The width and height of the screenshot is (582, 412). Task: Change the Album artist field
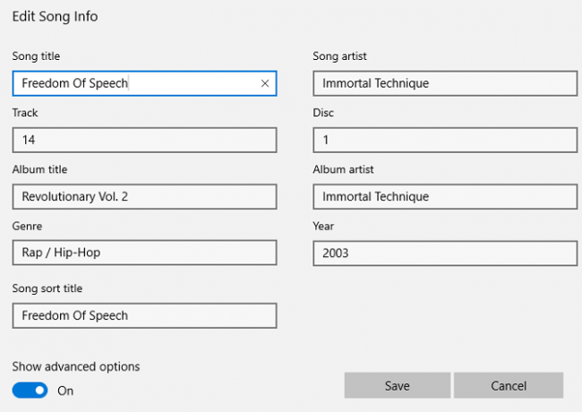click(445, 196)
